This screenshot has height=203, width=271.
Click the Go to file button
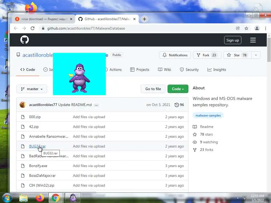point(153,89)
